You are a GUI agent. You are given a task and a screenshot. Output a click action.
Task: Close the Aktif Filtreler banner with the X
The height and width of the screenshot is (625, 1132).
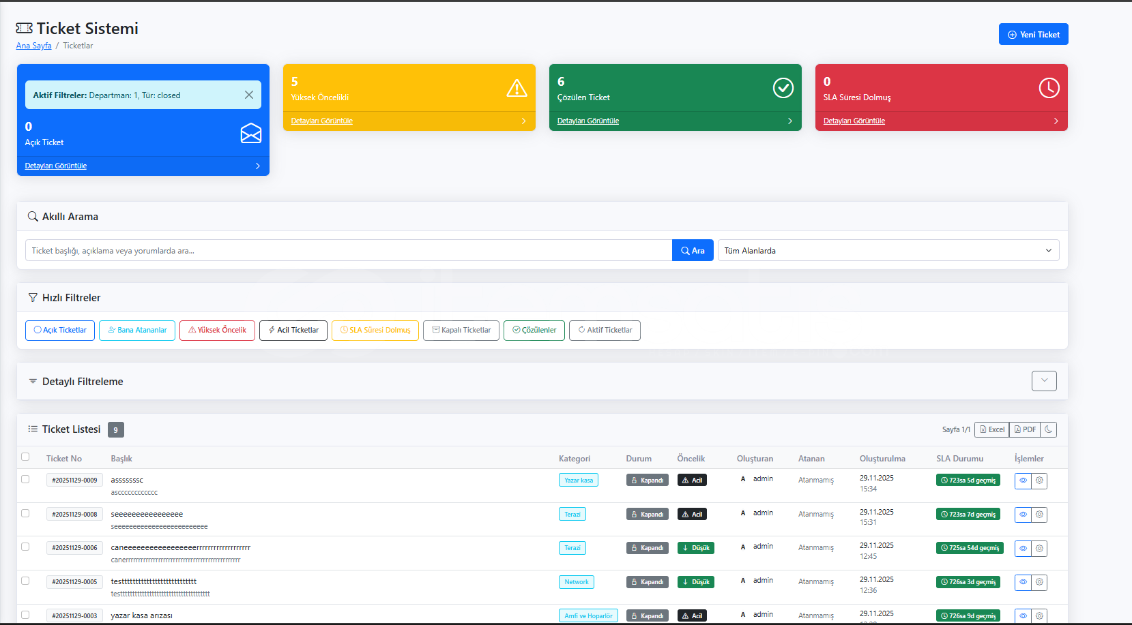click(x=249, y=95)
